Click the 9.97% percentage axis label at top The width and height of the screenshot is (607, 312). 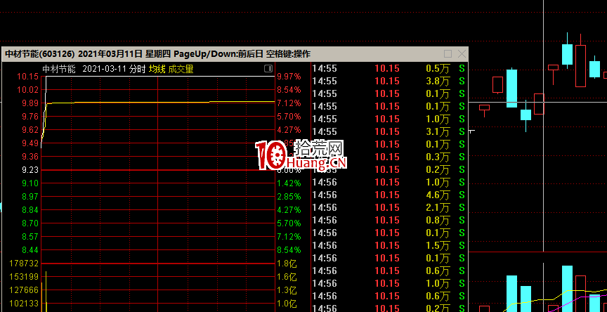(288, 77)
